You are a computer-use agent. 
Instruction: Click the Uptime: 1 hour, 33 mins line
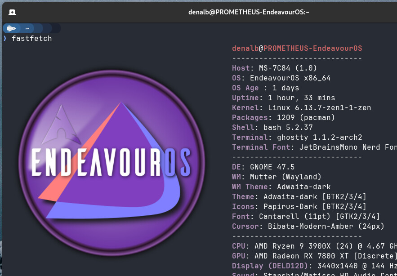point(284,98)
